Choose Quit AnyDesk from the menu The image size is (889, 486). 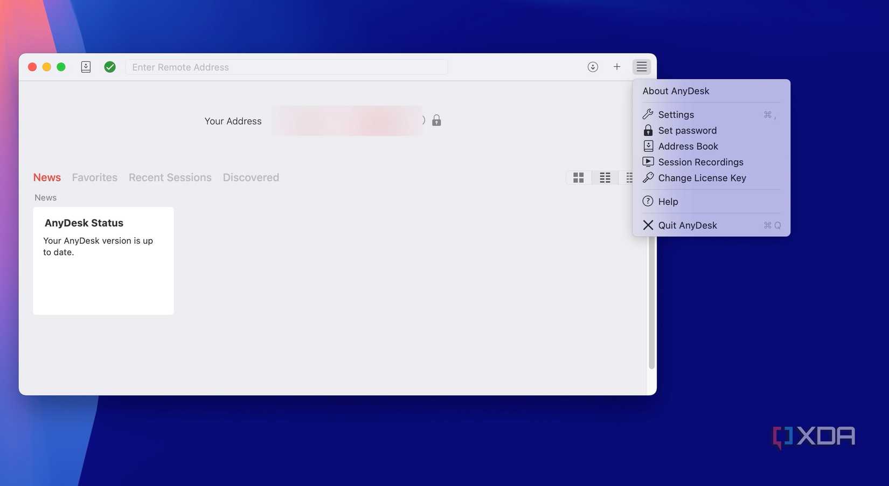[x=687, y=225]
